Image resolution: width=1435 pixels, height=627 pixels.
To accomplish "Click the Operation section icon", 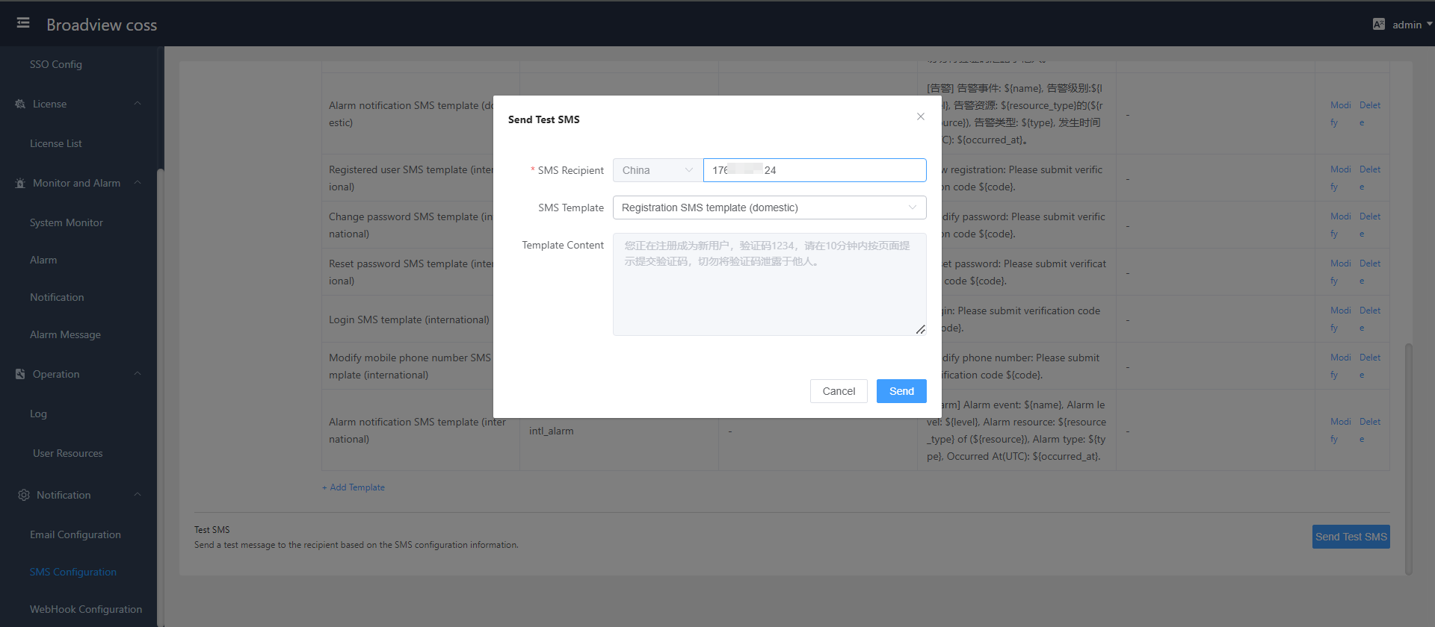I will [x=20, y=374].
